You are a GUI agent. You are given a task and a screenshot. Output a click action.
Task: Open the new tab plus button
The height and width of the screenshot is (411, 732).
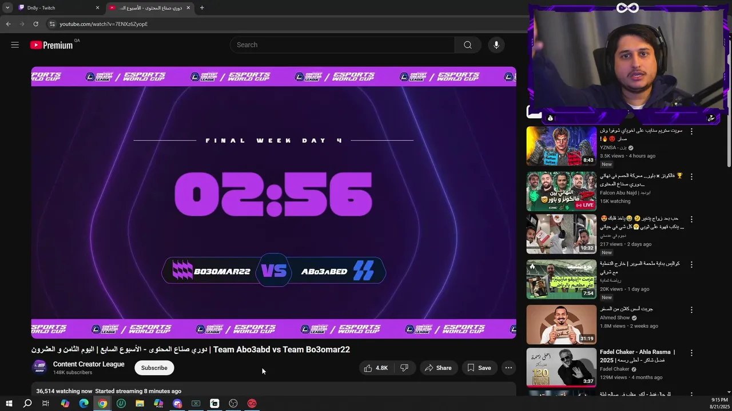click(x=202, y=8)
